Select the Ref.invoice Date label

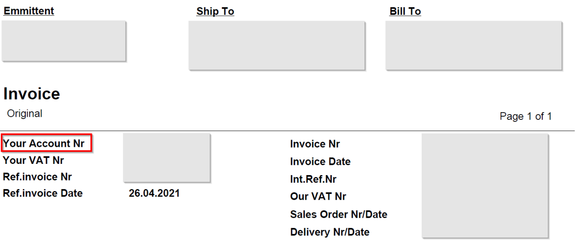(x=43, y=194)
